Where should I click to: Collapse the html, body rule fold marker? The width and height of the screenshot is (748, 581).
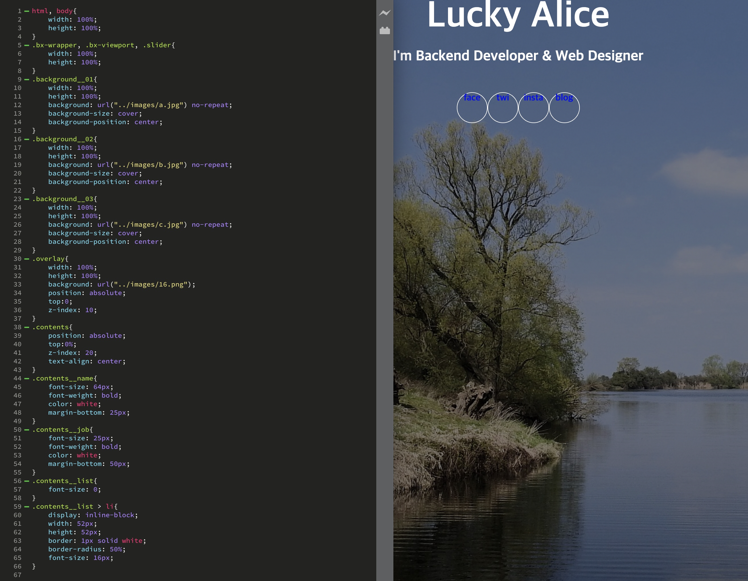tap(27, 11)
